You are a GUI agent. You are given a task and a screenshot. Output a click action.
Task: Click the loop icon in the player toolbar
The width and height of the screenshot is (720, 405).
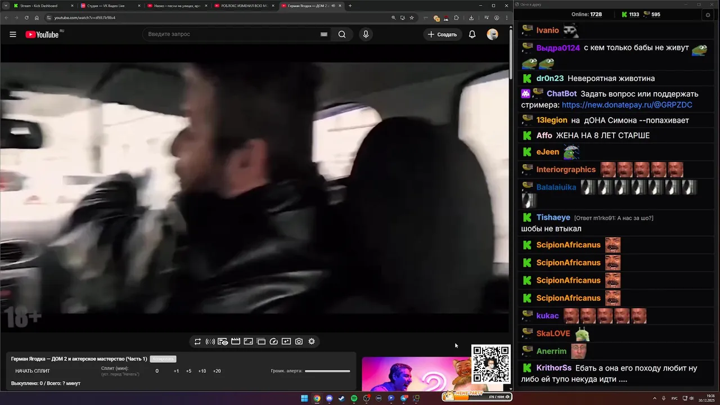click(x=197, y=341)
